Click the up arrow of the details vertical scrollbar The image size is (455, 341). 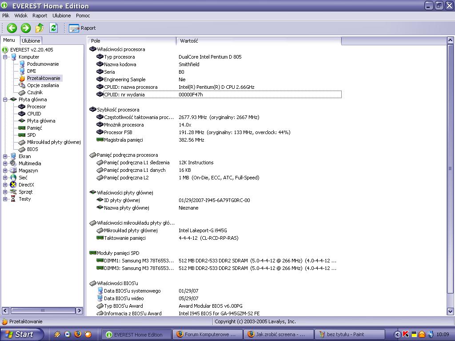click(450, 40)
